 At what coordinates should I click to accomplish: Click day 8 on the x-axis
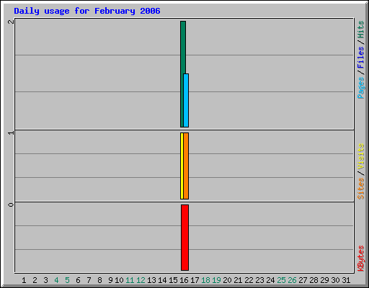(x=99, y=280)
